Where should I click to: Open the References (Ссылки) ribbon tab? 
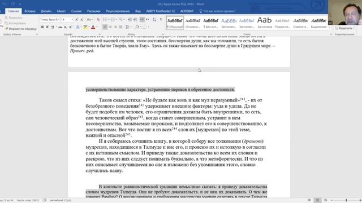pos(76,11)
